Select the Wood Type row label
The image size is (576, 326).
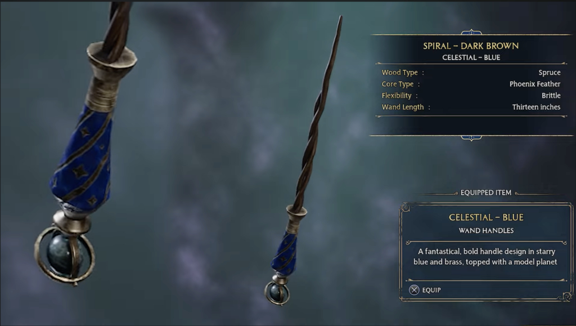pyautogui.click(x=399, y=73)
